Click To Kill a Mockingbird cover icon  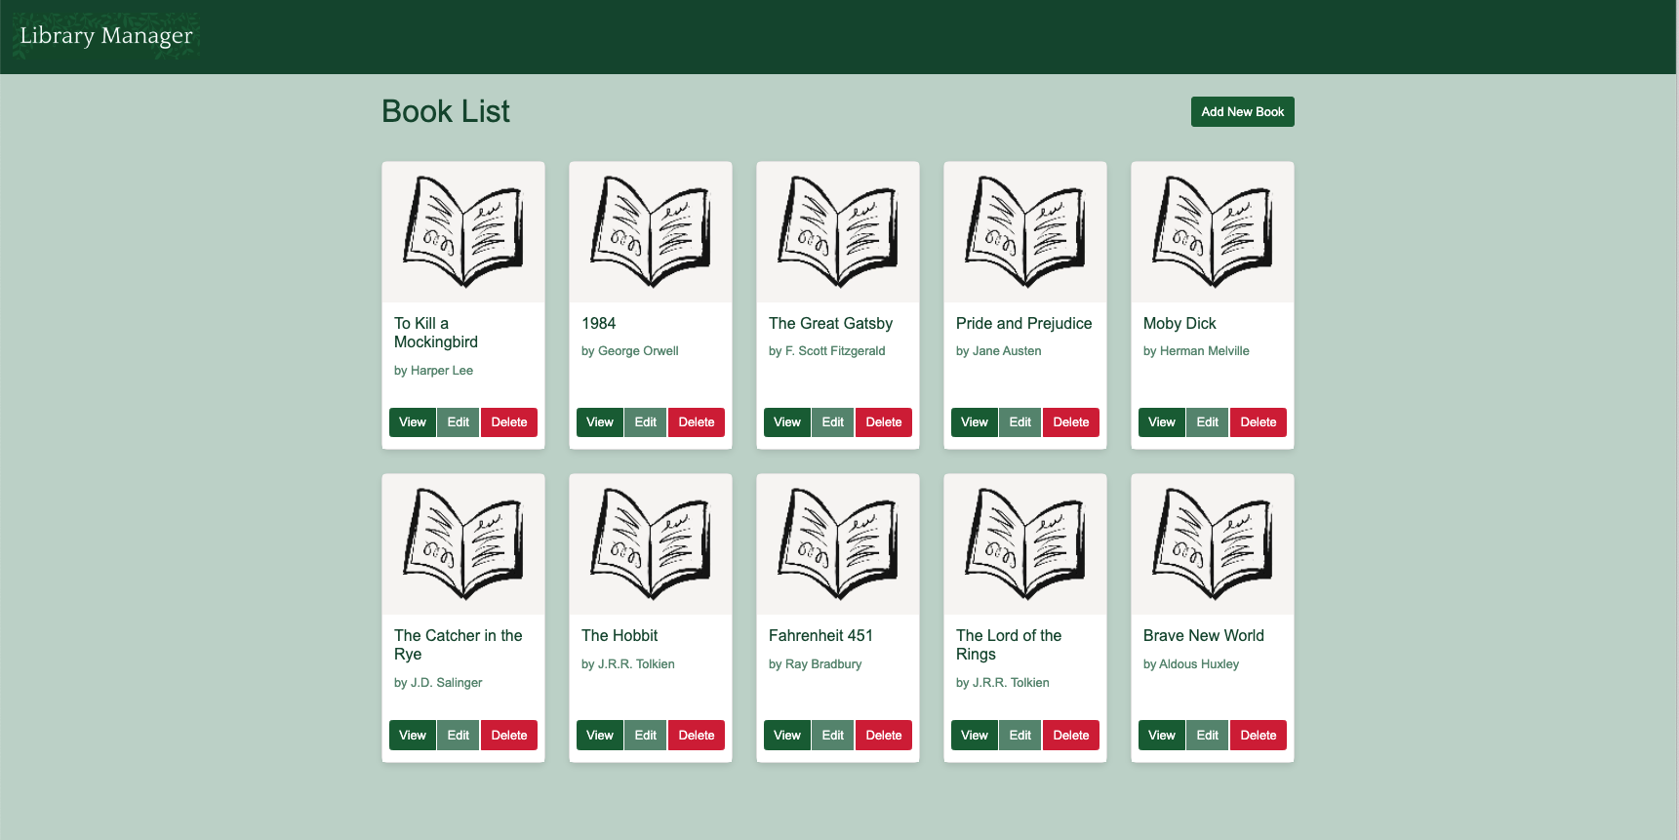(462, 232)
